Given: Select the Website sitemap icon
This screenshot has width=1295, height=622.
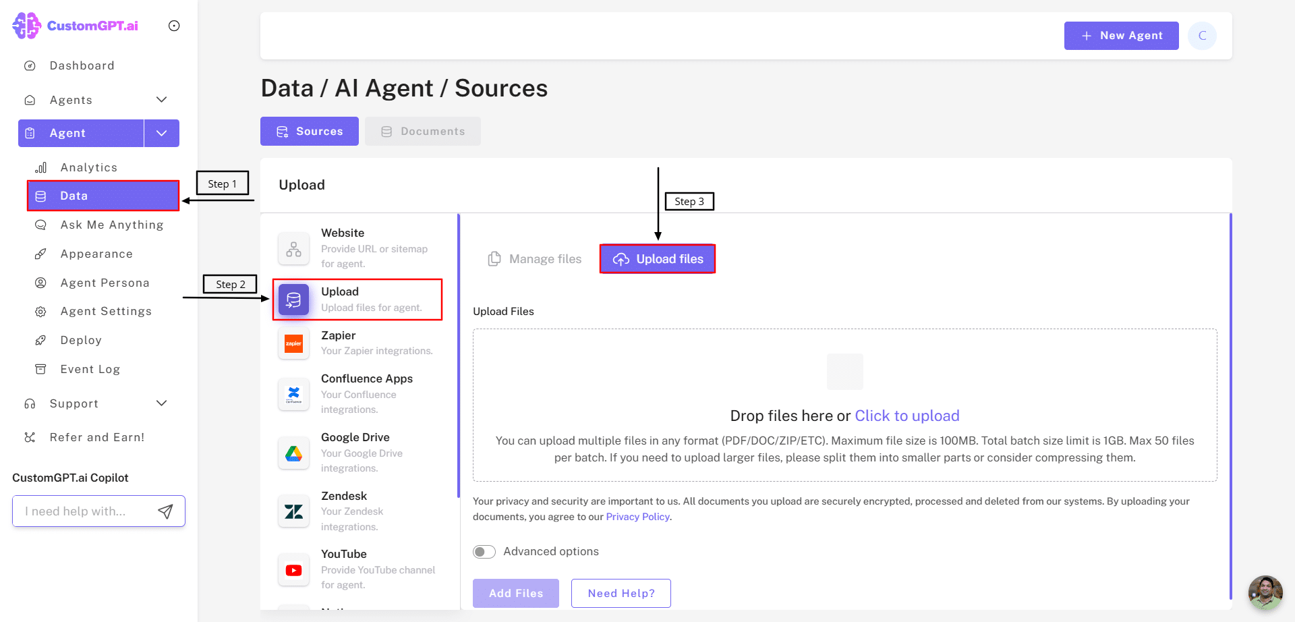Looking at the screenshot, I should [293, 249].
